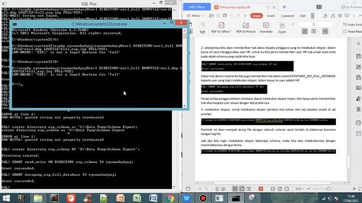Click the Open file folder icon in WPS

click(x=211, y=16)
